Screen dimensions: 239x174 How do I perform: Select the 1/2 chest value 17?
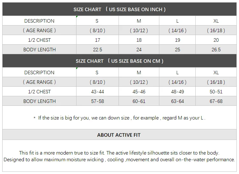click(x=98, y=40)
